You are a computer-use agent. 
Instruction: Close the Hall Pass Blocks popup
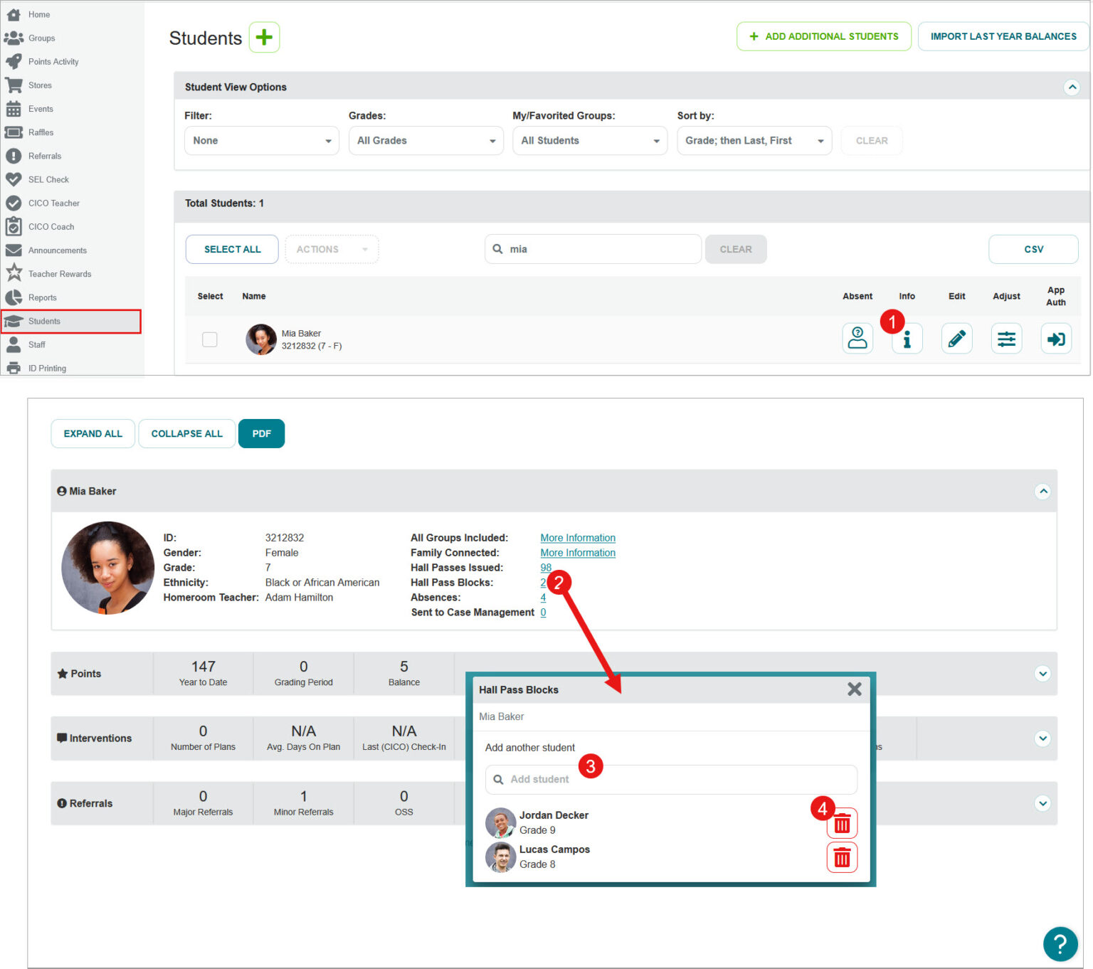click(855, 689)
